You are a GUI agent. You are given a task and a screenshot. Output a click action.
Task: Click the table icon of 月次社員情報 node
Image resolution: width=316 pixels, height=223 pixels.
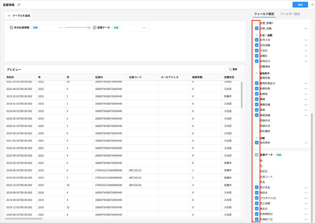click(11, 28)
